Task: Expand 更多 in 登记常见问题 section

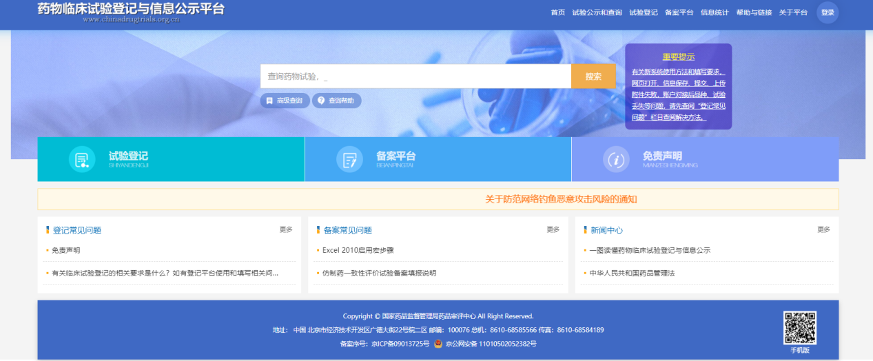Action: [x=286, y=229]
